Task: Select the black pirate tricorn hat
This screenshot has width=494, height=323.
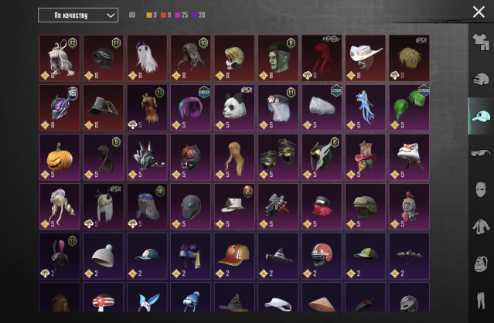Action: tap(104, 107)
